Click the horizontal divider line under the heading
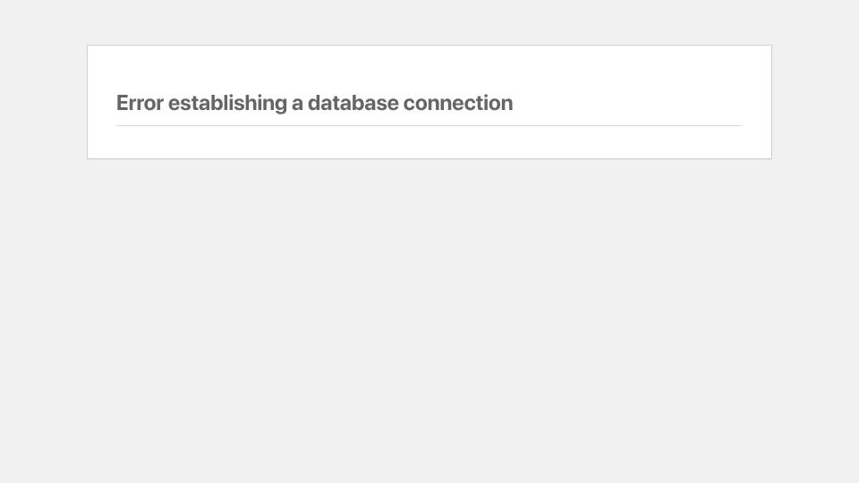The image size is (859, 483). click(x=429, y=125)
